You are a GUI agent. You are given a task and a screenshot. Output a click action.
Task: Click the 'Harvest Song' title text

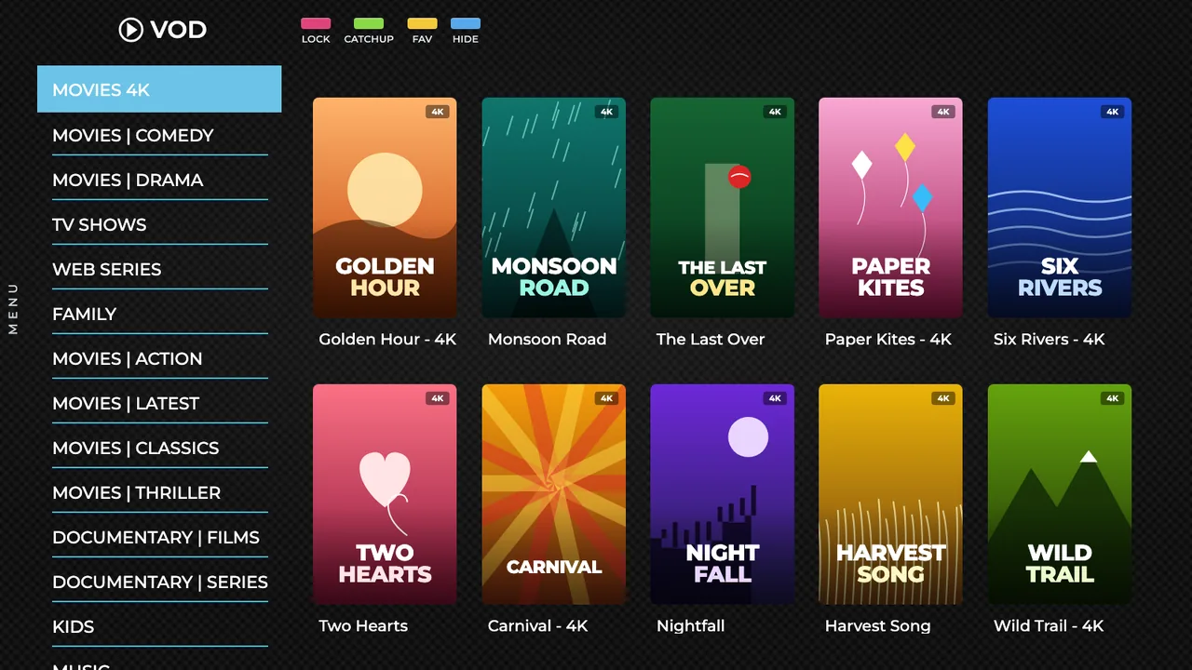point(877,626)
